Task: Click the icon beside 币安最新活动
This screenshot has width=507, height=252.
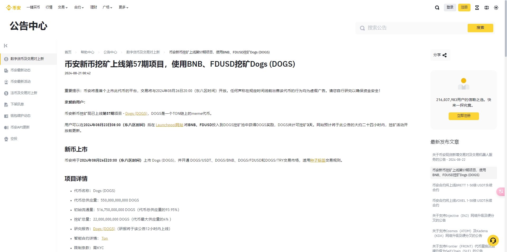Action: (x=6, y=82)
